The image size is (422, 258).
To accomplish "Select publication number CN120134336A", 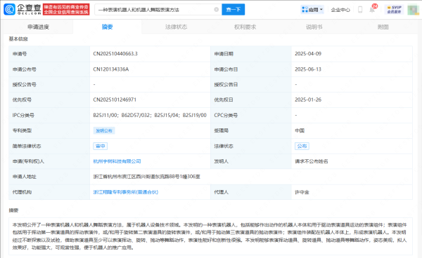I will [111, 69].
